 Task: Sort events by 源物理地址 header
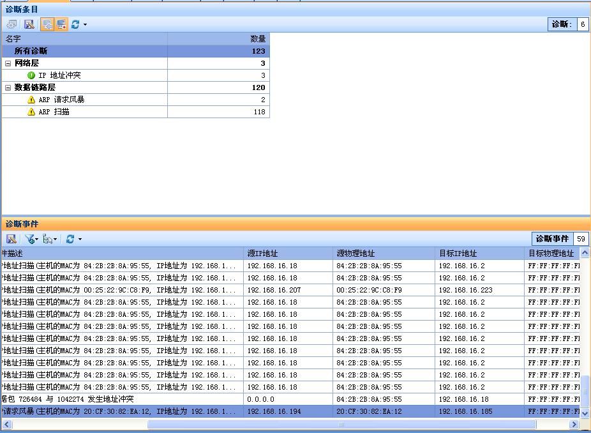click(384, 254)
